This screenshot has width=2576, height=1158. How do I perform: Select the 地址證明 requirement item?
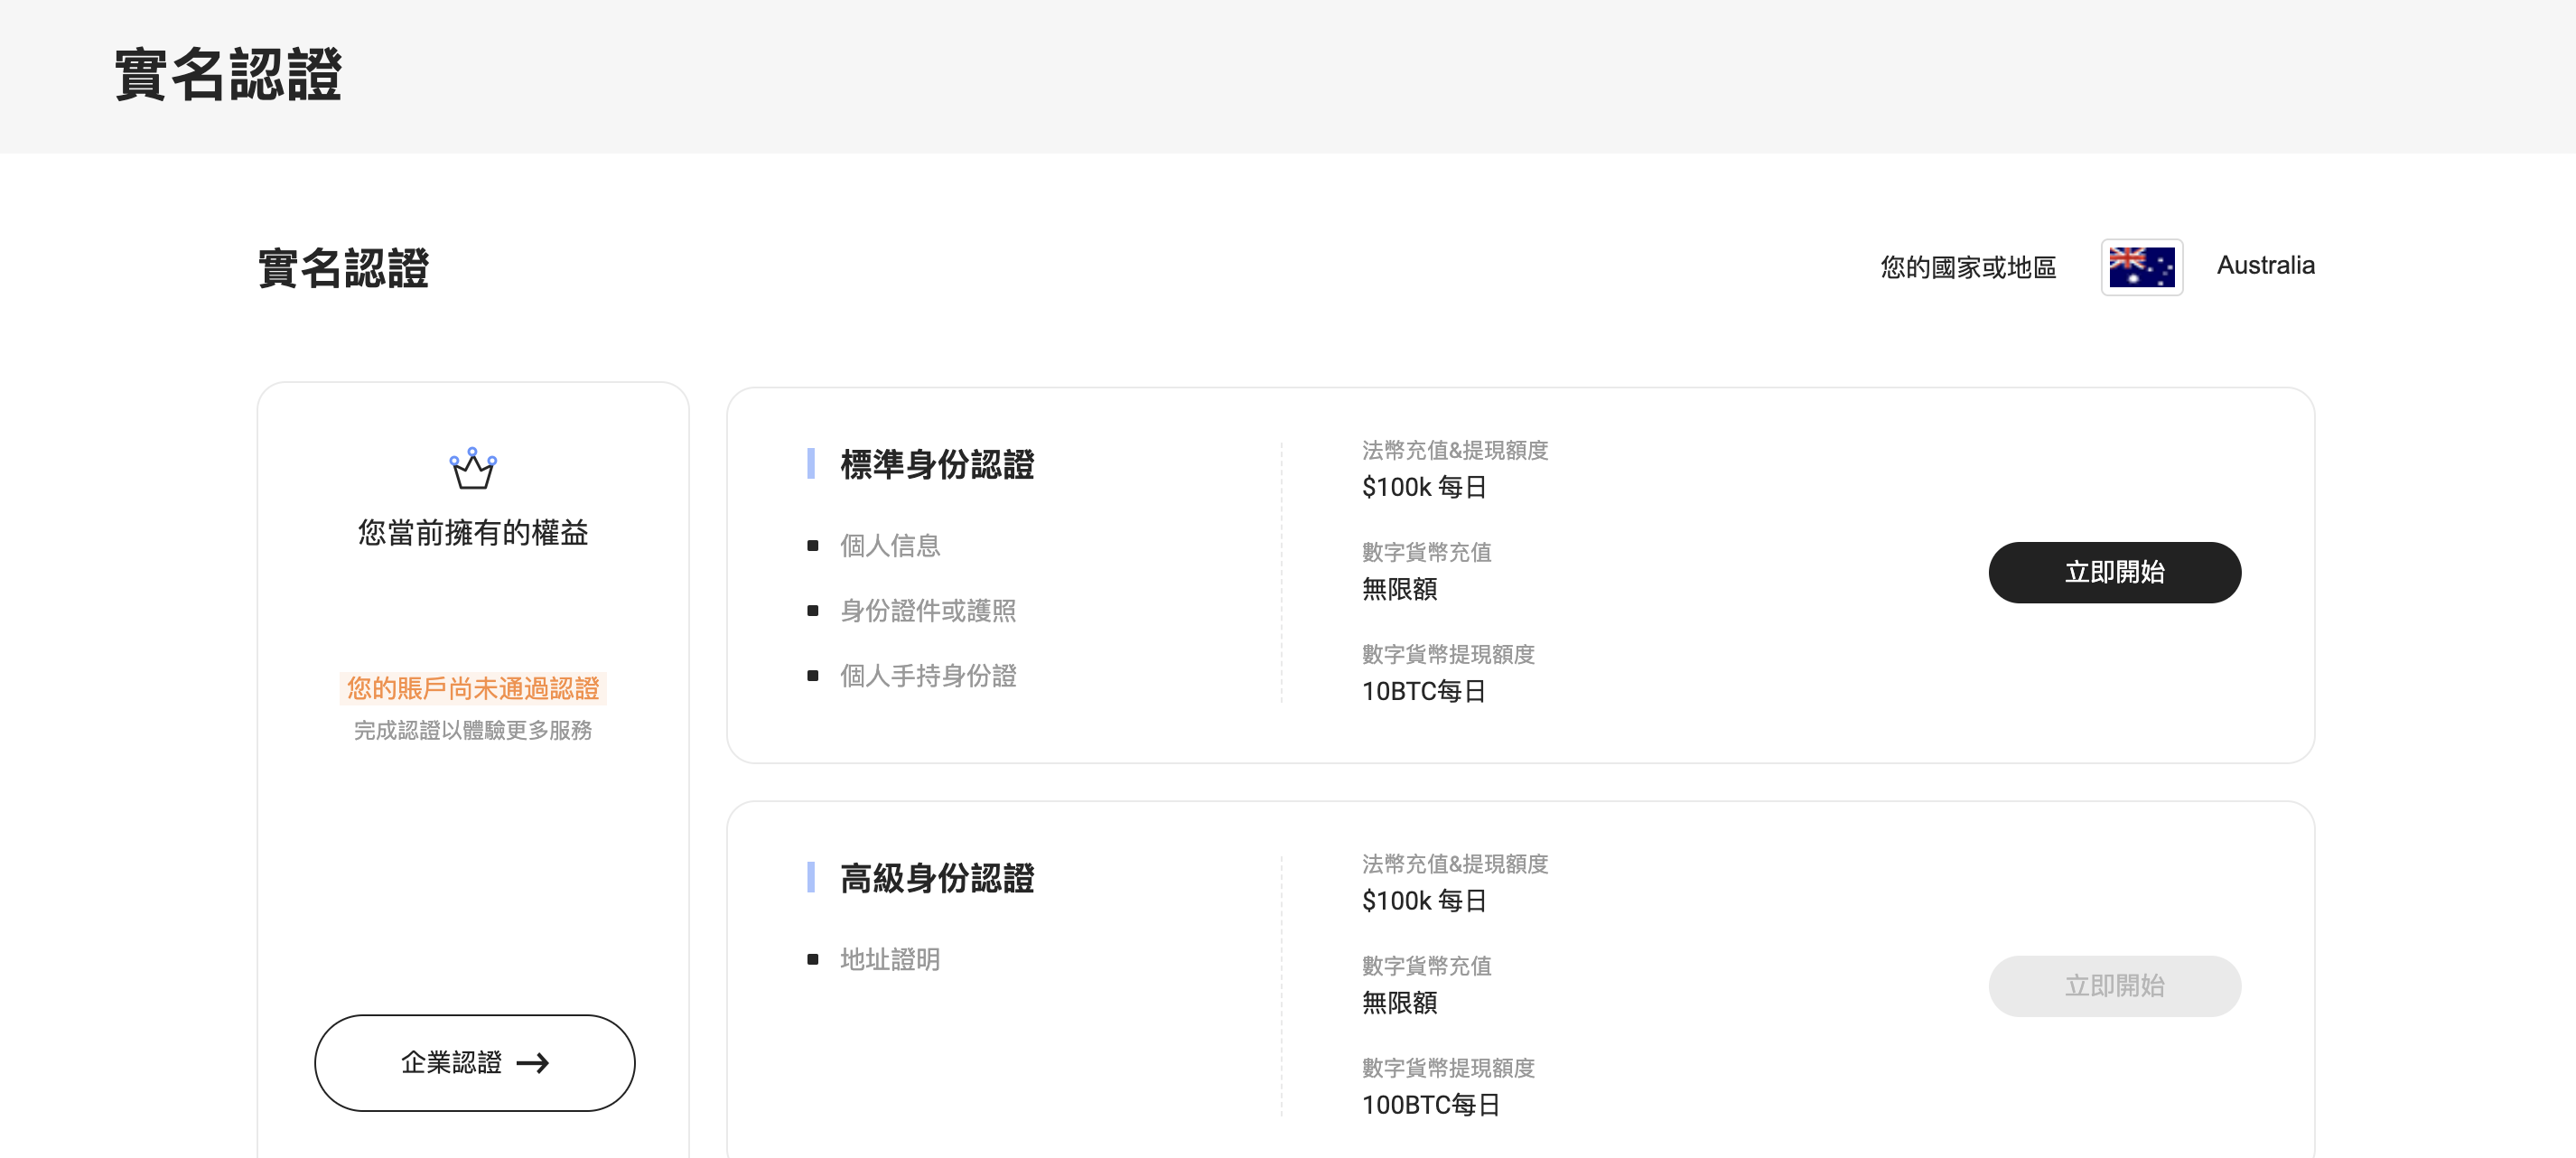click(889, 959)
